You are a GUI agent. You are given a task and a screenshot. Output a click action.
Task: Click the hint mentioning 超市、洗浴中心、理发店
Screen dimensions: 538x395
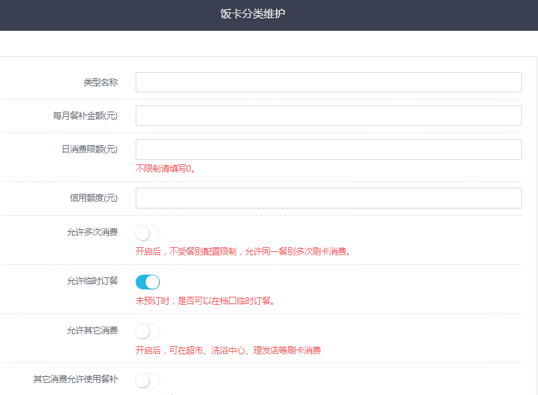[228, 350]
